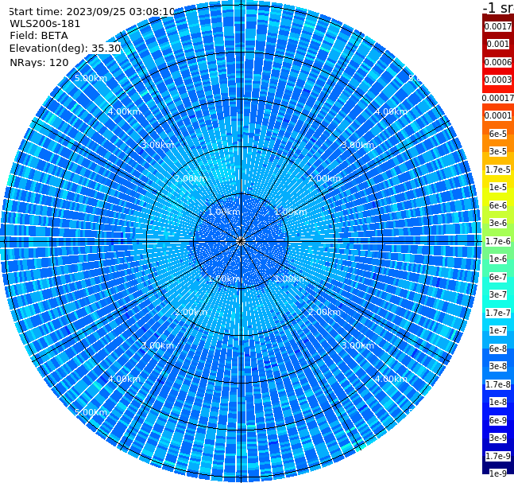This screenshot has width=514, height=483.
Task: Click the 6e-5 orange colorbar label
Action: (x=498, y=134)
